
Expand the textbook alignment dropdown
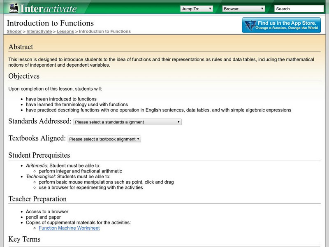pos(104,139)
